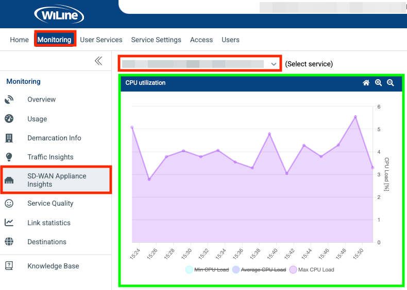Screen dimensions: 407x290
Task: Open the User Services tab
Action: [101, 40]
